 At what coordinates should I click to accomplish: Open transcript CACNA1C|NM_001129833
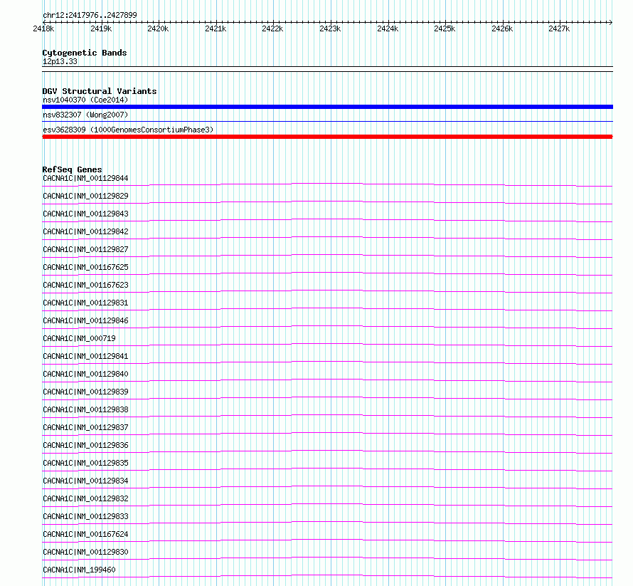pyautogui.click(x=85, y=516)
